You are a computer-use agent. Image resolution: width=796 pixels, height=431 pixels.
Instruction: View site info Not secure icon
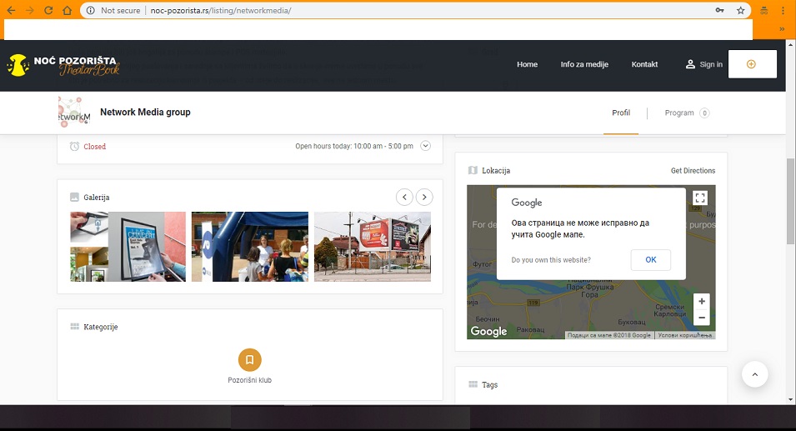coord(90,10)
